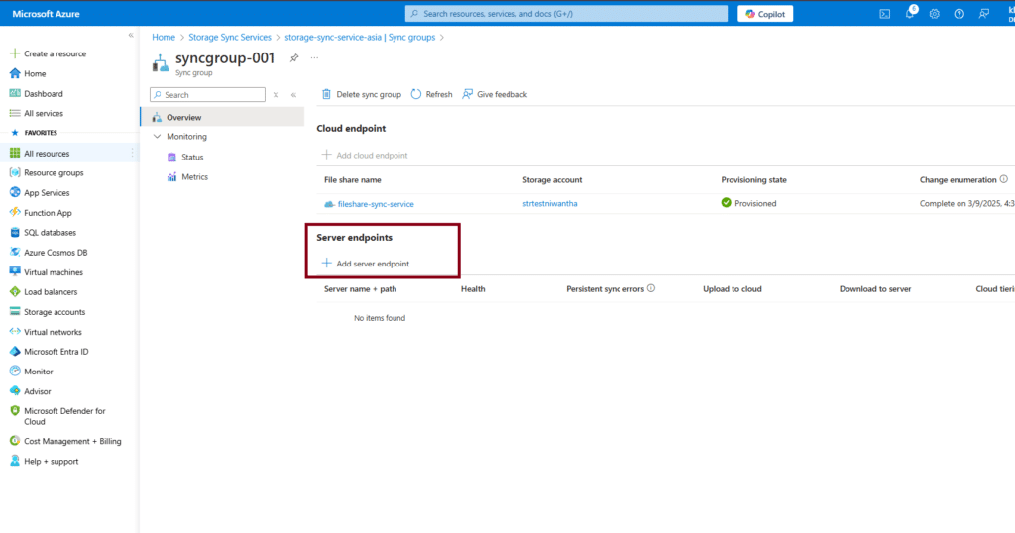Click the Refresh toolbar icon
This screenshot has height=533, width=1015.
click(x=416, y=94)
